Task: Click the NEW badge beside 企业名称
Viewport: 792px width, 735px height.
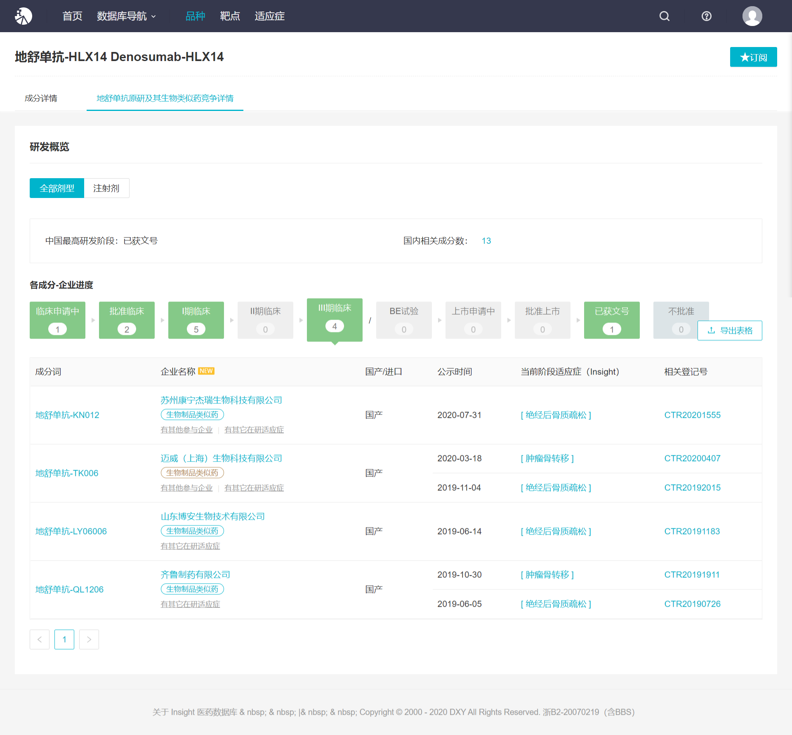Action: [x=206, y=371]
